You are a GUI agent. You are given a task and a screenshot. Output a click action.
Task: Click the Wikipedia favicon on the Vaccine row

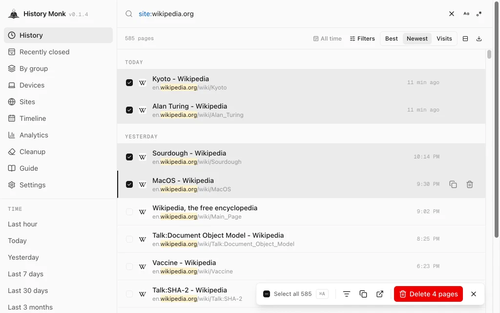tap(143, 267)
